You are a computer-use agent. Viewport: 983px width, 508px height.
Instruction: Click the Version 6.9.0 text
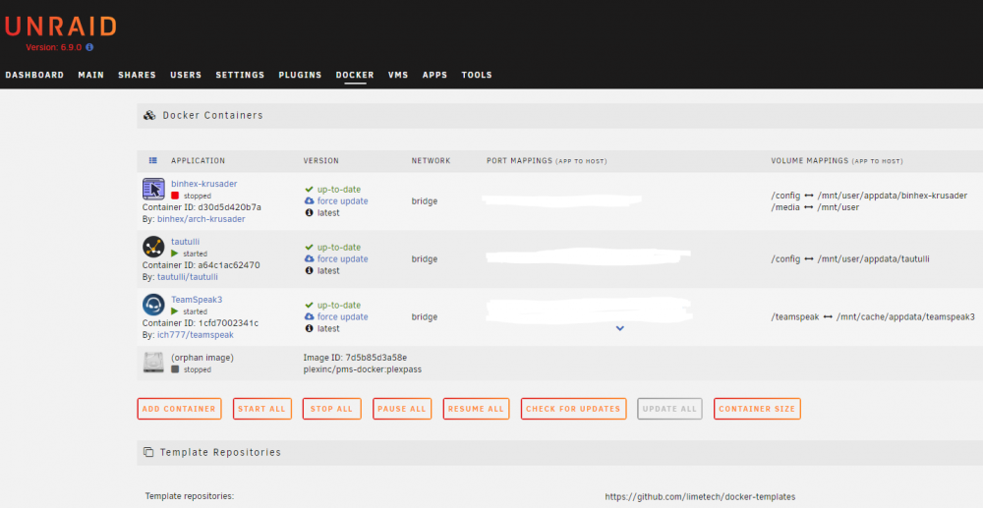tap(54, 47)
